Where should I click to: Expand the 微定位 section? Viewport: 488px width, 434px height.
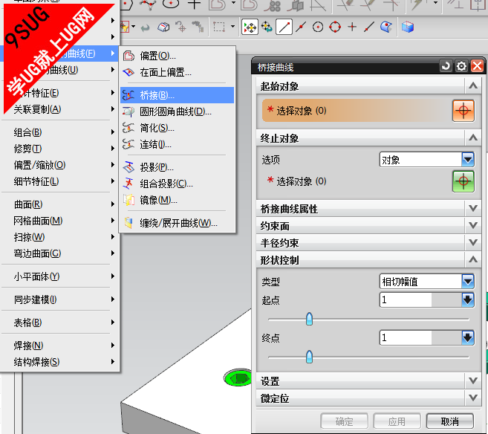[473, 398]
